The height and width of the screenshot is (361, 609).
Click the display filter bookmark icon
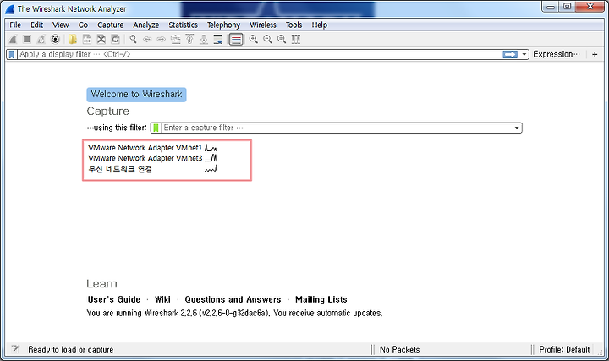12,54
